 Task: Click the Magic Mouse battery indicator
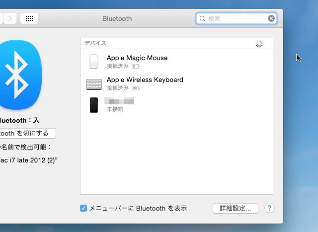pyautogui.click(x=136, y=66)
